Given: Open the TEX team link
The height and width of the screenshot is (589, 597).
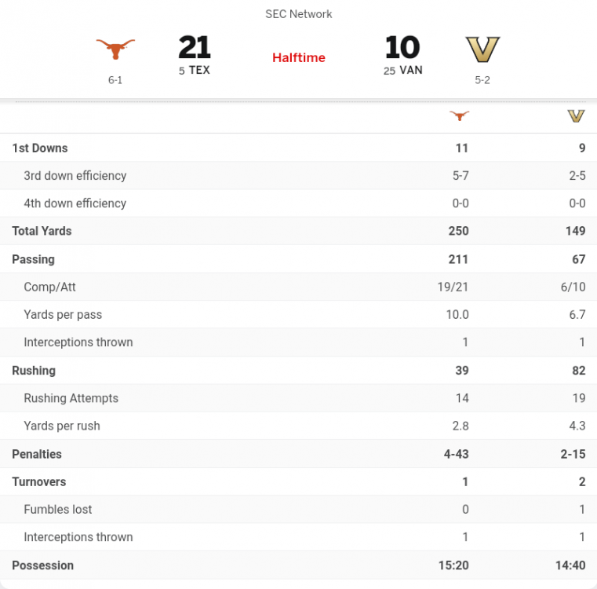Looking at the screenshot, I should pos(199,71).
